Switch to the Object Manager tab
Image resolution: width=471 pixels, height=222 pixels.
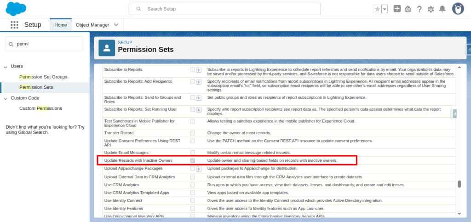pos(92,25)
